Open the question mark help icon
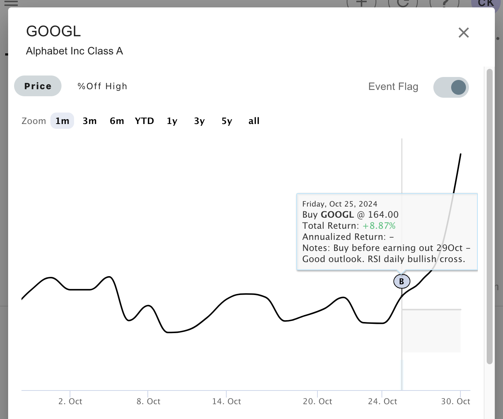This screenshot has width=503, height=419. (x=444, y=3)
